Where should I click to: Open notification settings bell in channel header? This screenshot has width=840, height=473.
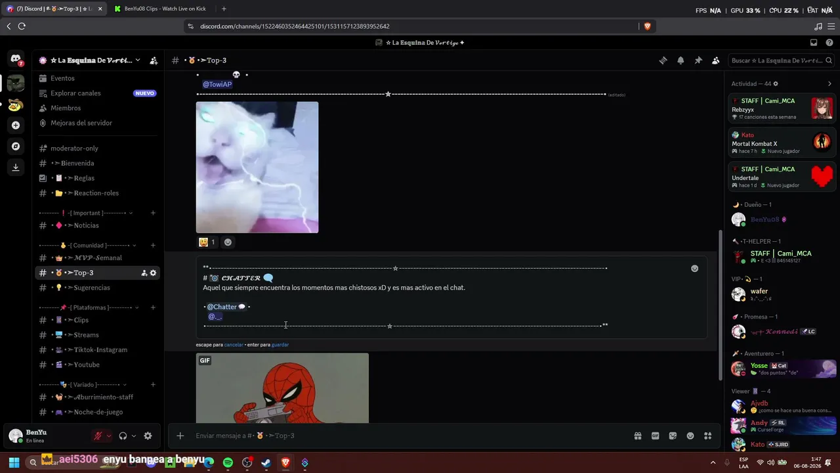tap(681, 60)
